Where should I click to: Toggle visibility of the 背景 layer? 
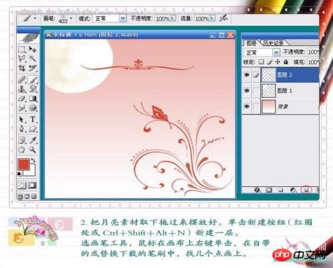point(247,106)
